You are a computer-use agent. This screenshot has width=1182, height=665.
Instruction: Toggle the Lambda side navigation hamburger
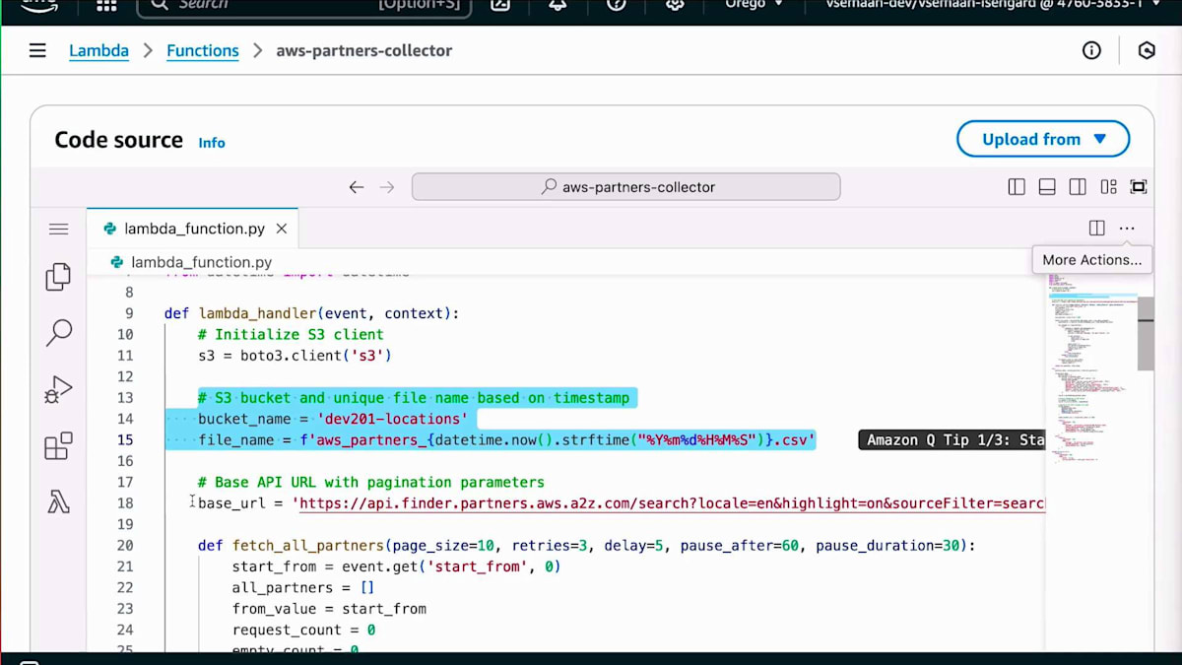(x=37, y=50)
